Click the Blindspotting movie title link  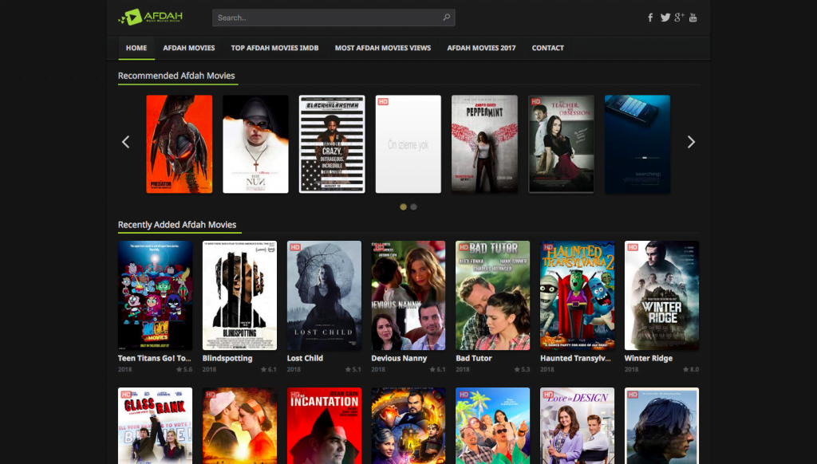[x=227, y=359]
